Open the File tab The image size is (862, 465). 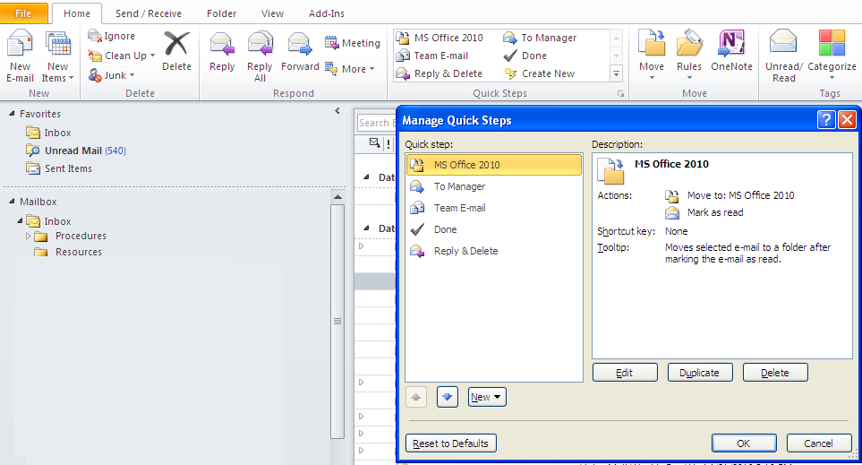(x=23, y=13)
